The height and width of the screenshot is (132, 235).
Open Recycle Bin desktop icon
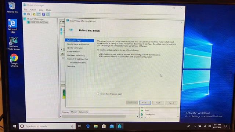coord(12,7)
